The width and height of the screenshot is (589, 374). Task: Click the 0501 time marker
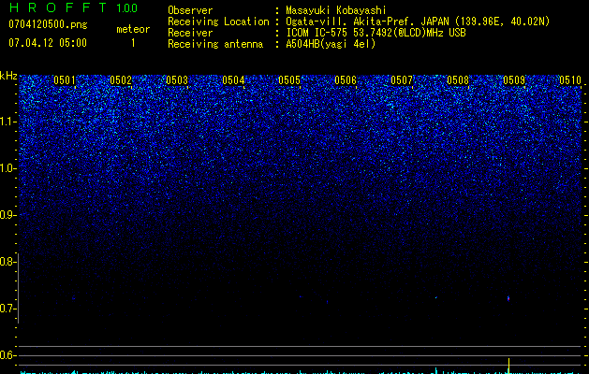click(x=65, y=80)
